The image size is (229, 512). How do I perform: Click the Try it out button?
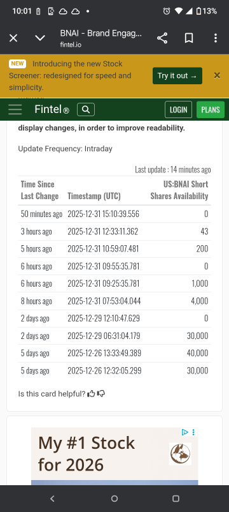point(177,76)
